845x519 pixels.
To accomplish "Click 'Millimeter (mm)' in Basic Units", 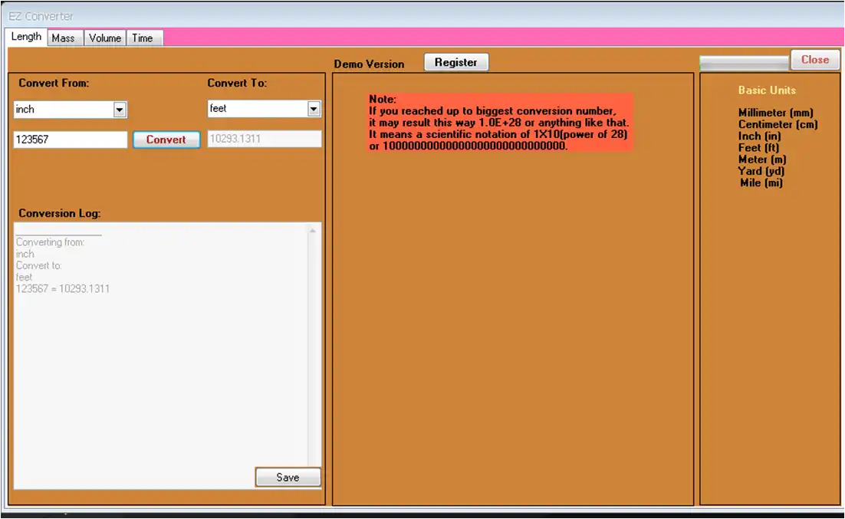I will coord(775,113).
